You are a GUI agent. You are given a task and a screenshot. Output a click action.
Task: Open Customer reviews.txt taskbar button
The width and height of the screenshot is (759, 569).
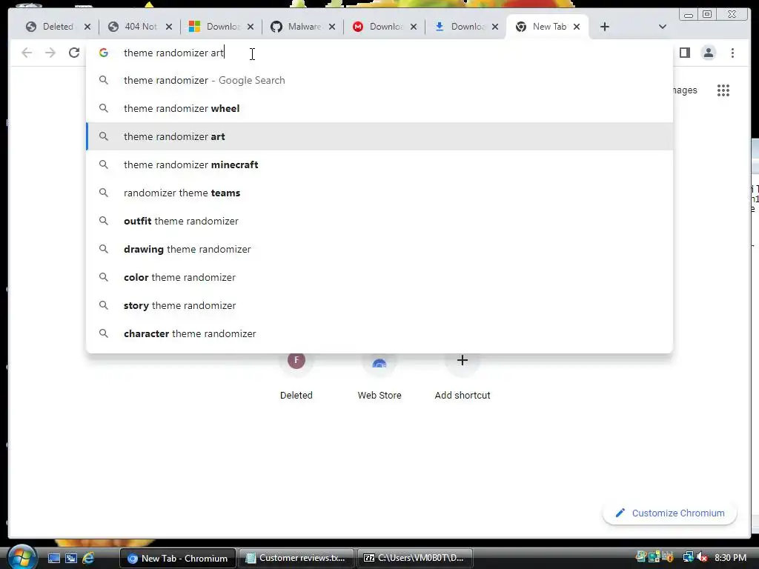point(296,558)
